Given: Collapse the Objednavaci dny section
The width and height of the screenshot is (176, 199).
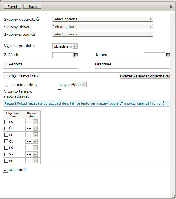Looking at the screenshot, I should click(5, 76).
